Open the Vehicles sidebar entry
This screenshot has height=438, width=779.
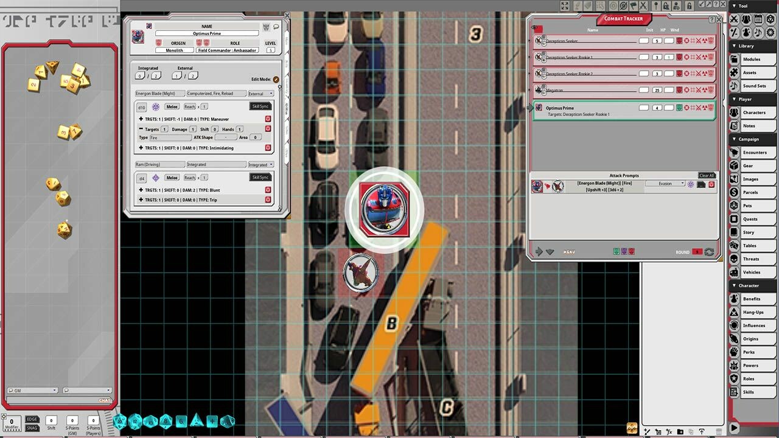[x=751, y=273]
